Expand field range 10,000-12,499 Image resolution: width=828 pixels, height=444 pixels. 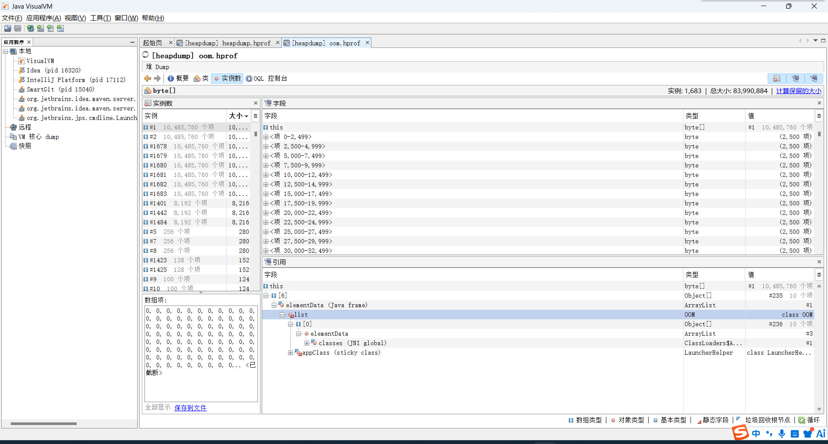point(266,175)
